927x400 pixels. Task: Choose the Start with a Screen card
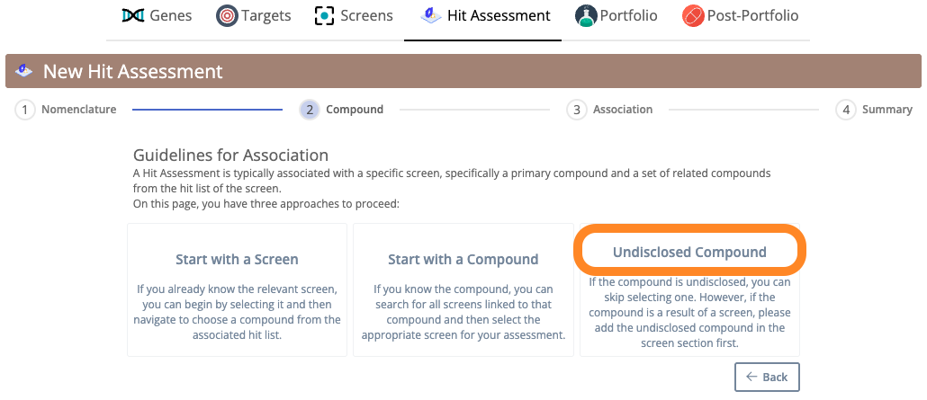237,289
